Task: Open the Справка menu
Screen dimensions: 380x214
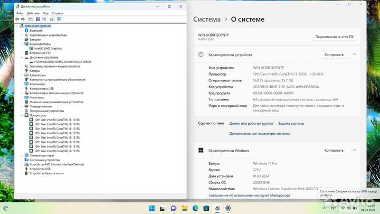Action: pos(58,13)
